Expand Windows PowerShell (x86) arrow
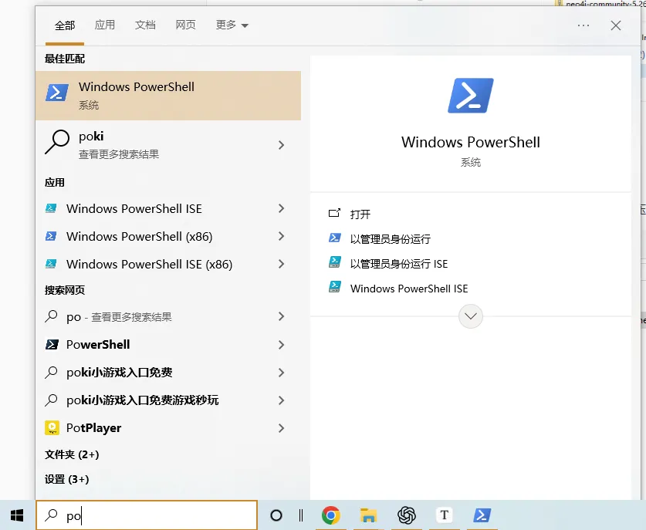Viewport: 646px width, 530px height. pyautogui.click(x=281, y=236)
